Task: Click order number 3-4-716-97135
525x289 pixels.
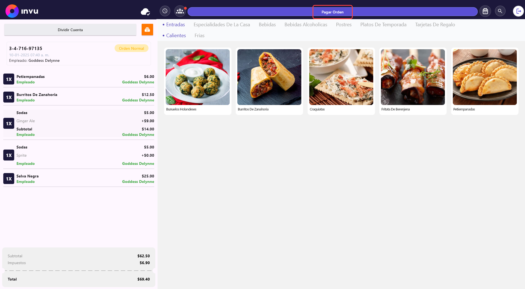Action: (26, 48)
